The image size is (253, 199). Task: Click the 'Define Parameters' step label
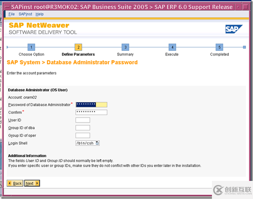click(78, 54)
